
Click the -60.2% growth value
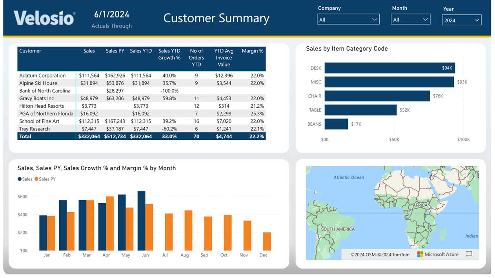coord(169,129)
